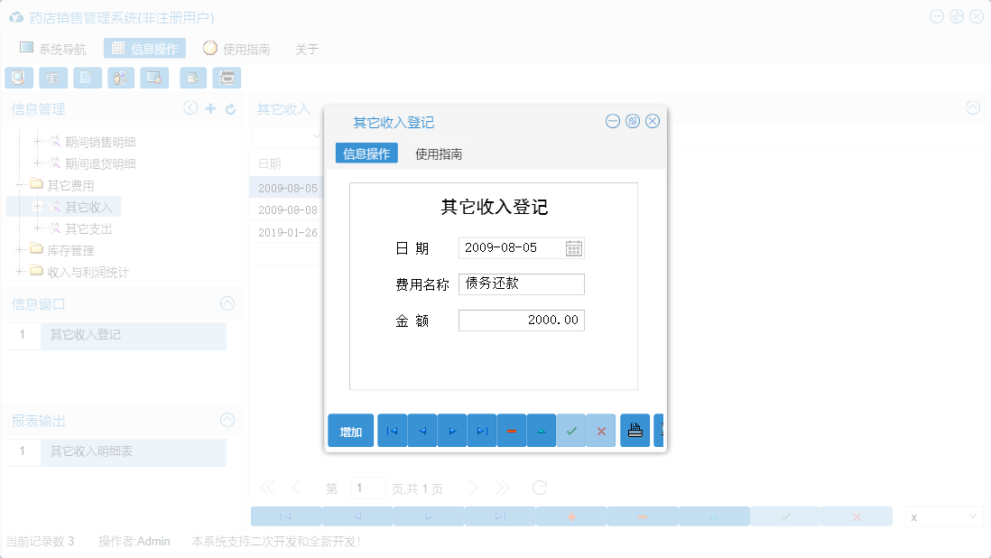Screen dimensions: 991x558
Task: Open the export toolbar icon
Action: [x=192, y=78]
